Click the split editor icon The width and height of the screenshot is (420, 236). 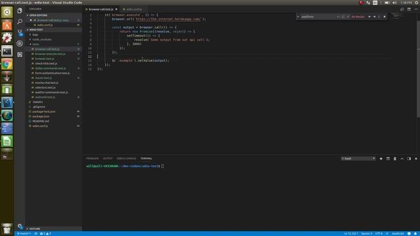click(409, 9)
